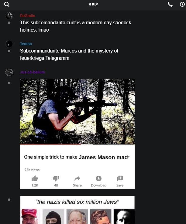Image resolution: width=186 pixels, height=224 pixels.
Task: Click the status dot beside DeGrelle's message
Action: pyautogui.click(x=9, y=23)
